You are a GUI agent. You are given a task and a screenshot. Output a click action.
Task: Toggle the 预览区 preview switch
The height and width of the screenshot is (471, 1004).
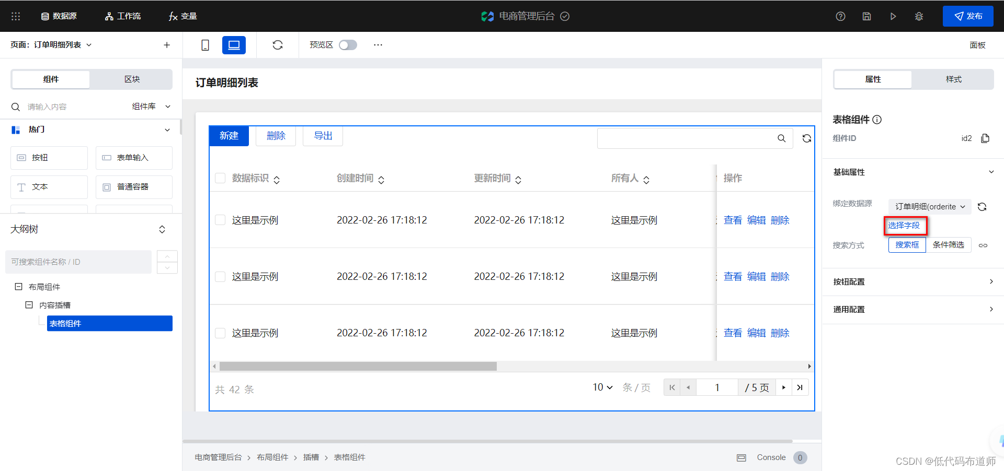click(x=348, y=45)
